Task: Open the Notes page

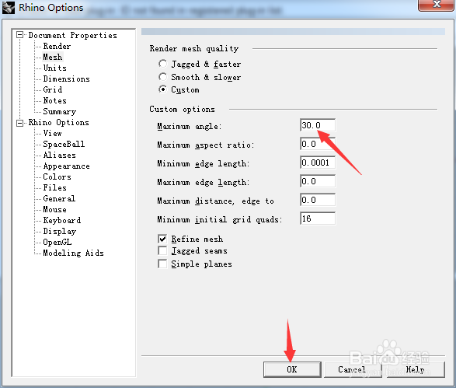Action: [54, 100]
